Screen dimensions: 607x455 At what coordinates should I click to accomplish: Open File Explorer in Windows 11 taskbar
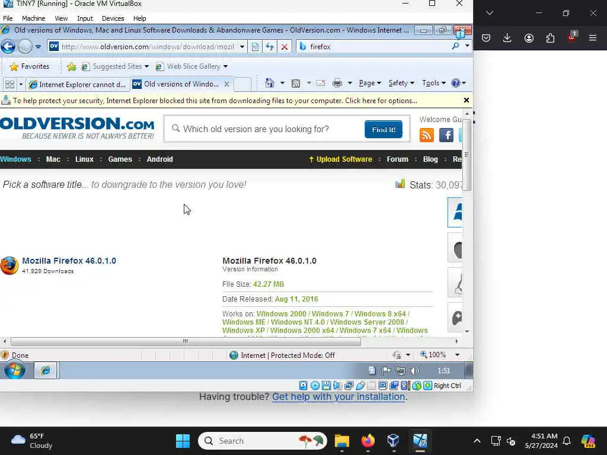point(342,441)
